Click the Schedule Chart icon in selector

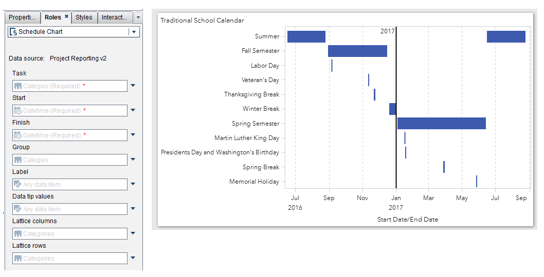[x=13, y=32]
